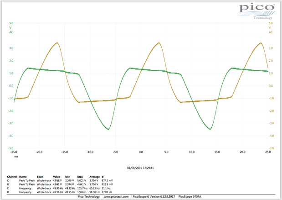282x200 pixels.
Task: Click the green AC coupling label
Action: [11, 32]
